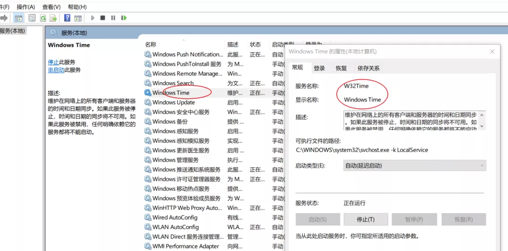Click the description box scroll-up arrow
The width and height of the screenshot is (508, 251).
pyautogui.click(x=482, y=115)
